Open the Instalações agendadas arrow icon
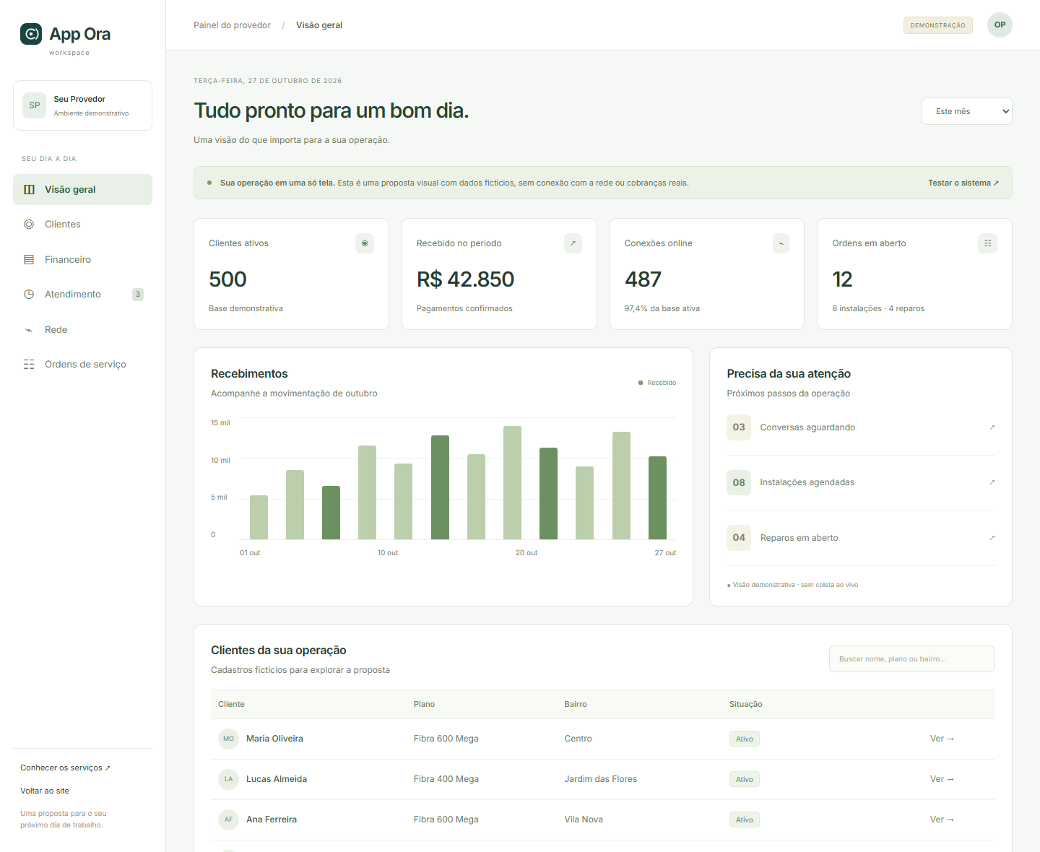Screen dimensions: 1040x852 (x=992, y=482)
